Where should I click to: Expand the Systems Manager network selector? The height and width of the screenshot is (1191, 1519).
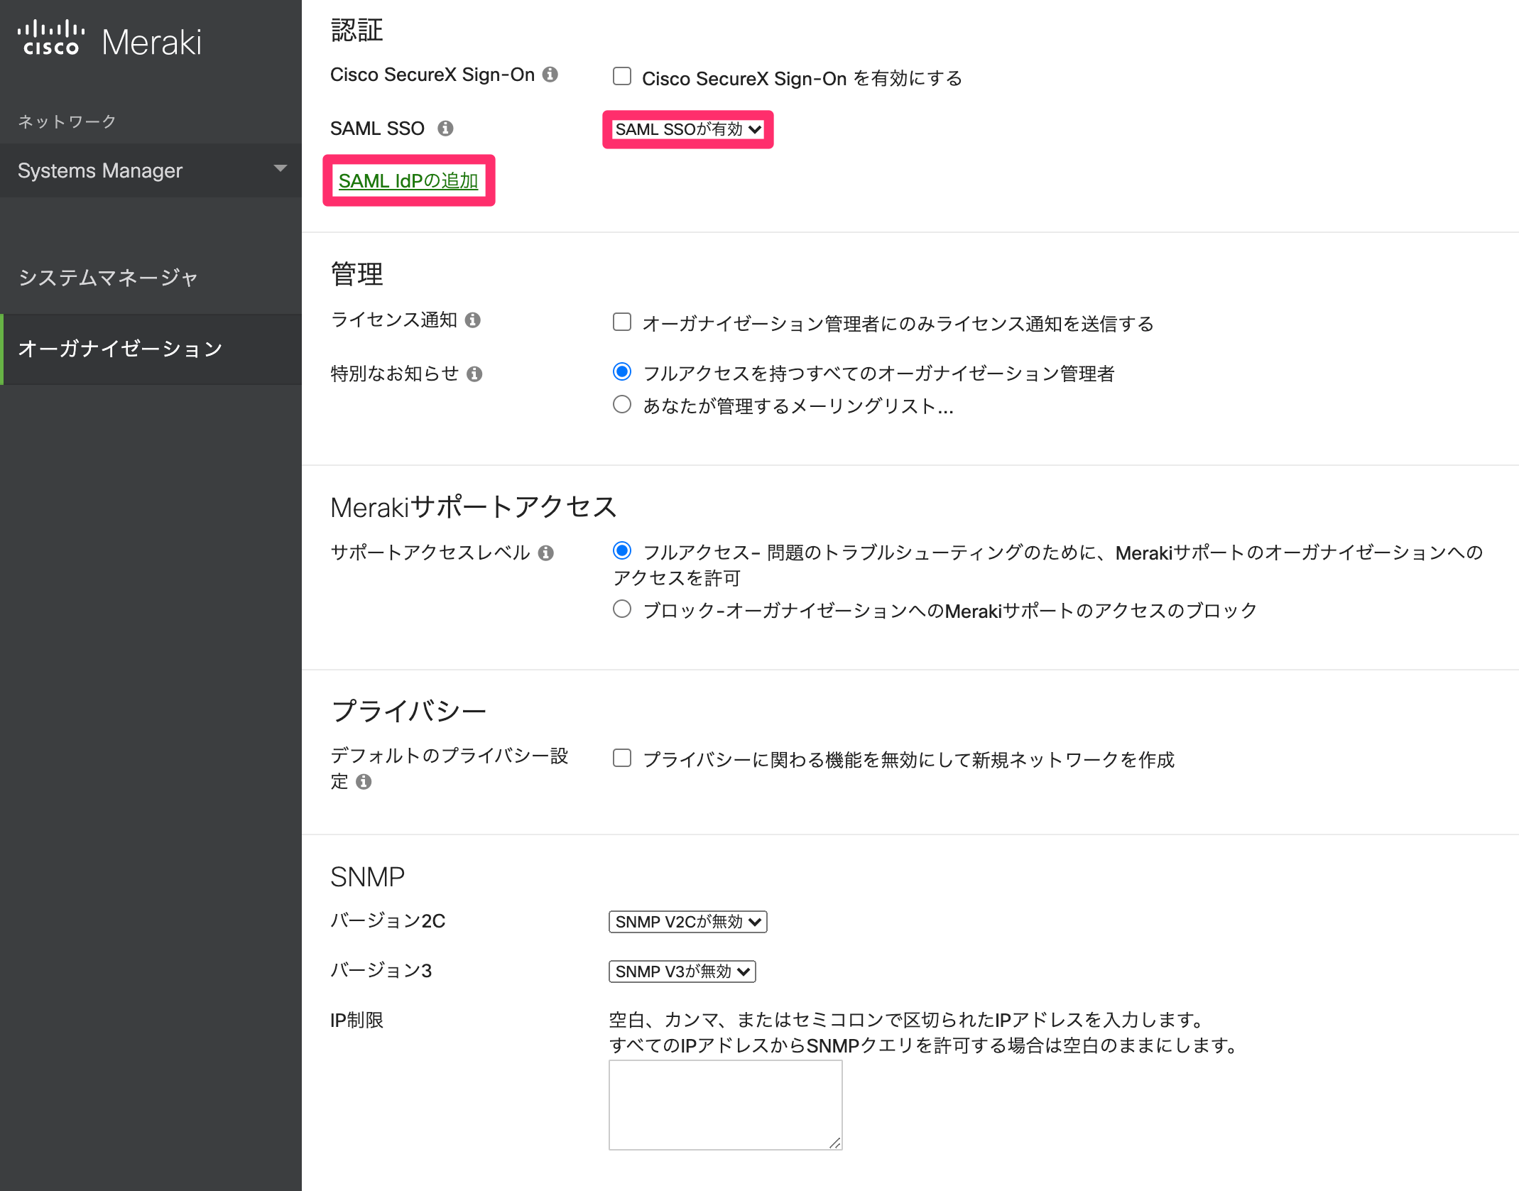point(151,170)
